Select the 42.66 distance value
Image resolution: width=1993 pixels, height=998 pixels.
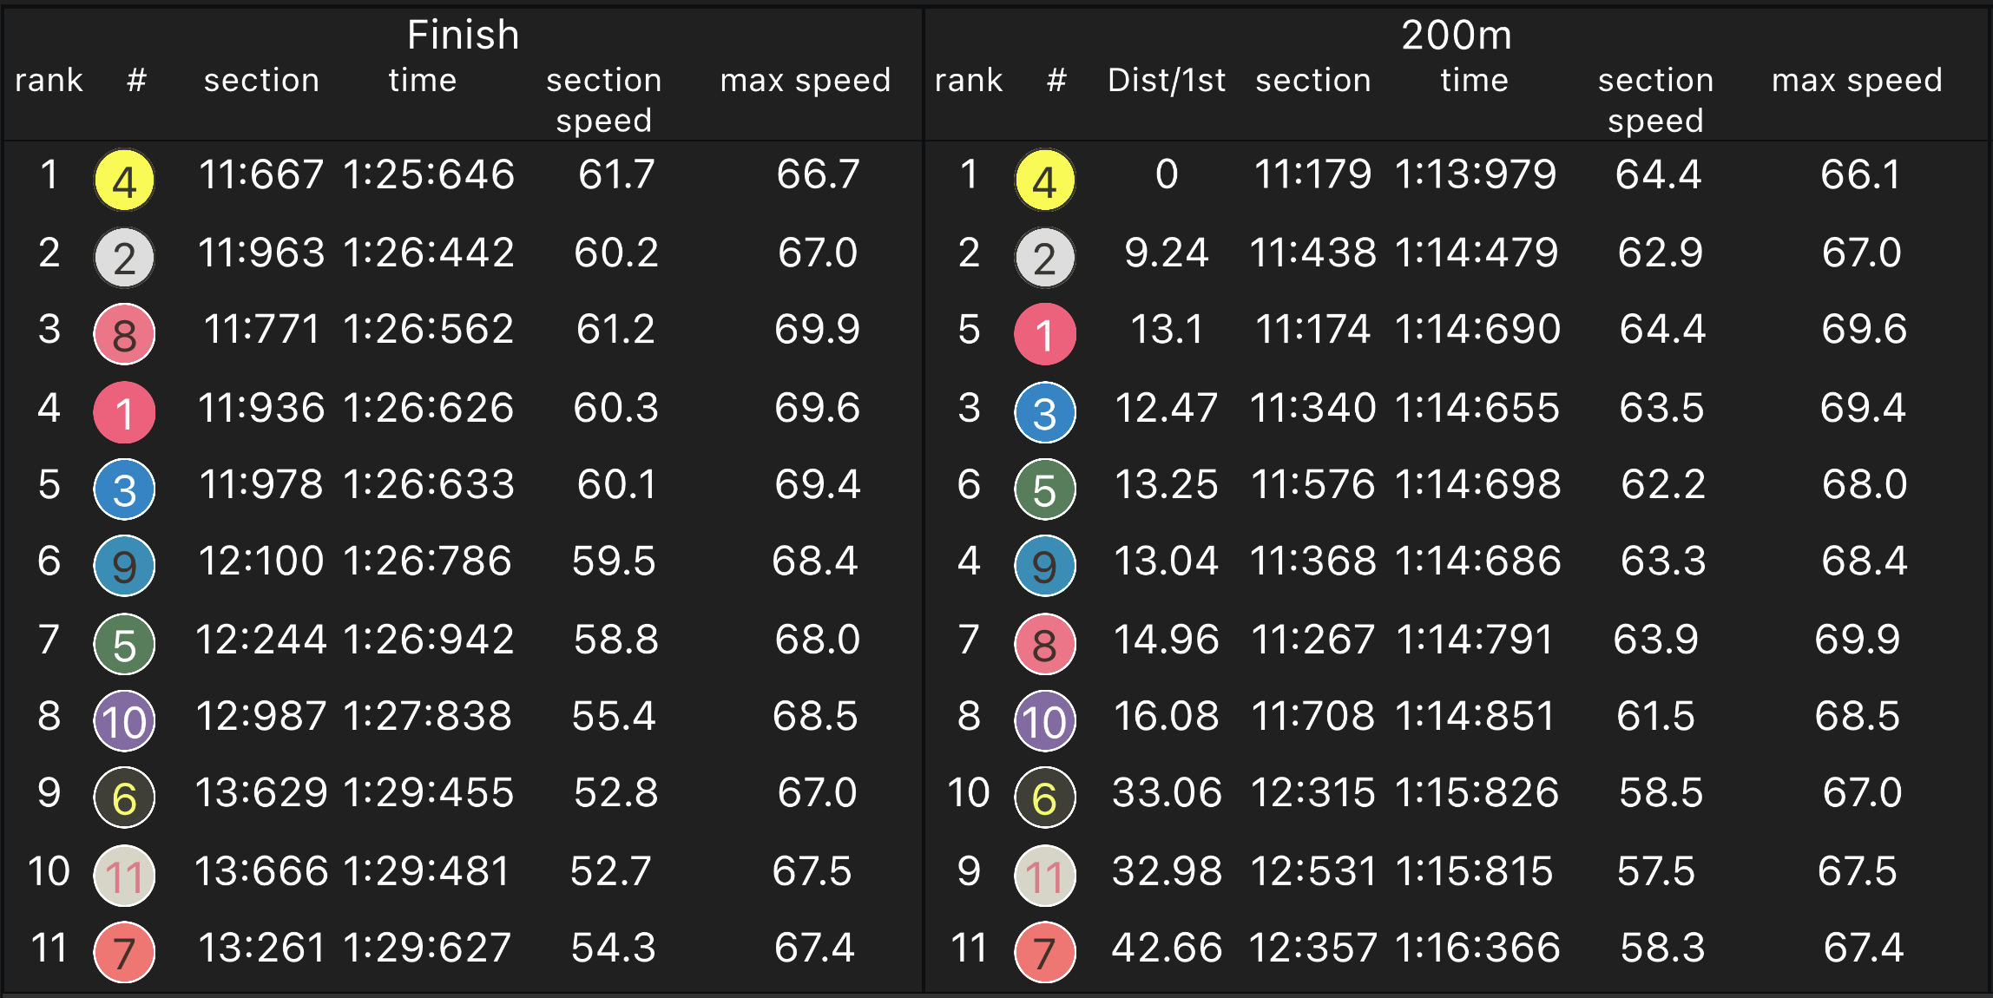tap(1166, 948)
